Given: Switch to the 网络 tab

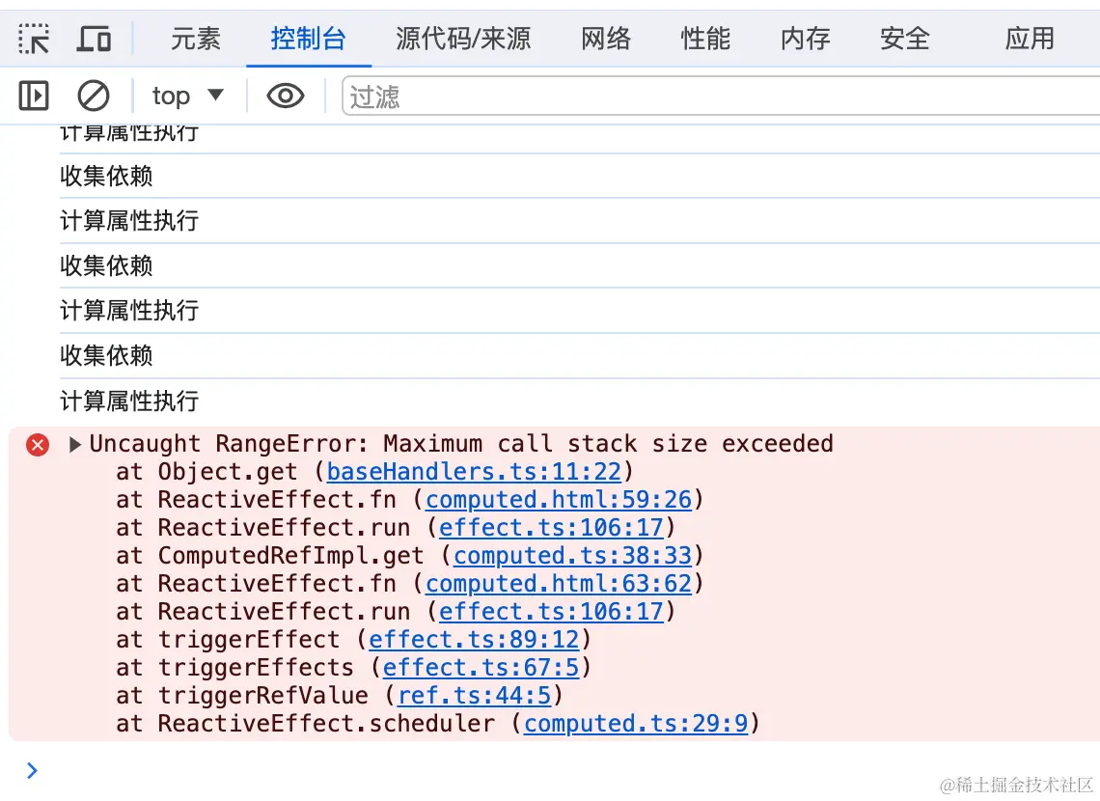Looking at the screenshot, I should pyautogui.click(x=606, y=39).
